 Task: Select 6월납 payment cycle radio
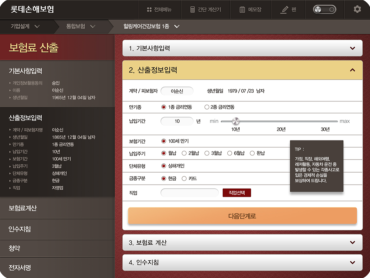point(229,153)
